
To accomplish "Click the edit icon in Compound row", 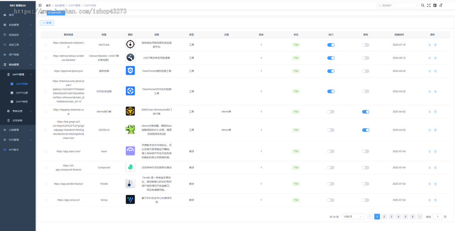I will [430, 167].
